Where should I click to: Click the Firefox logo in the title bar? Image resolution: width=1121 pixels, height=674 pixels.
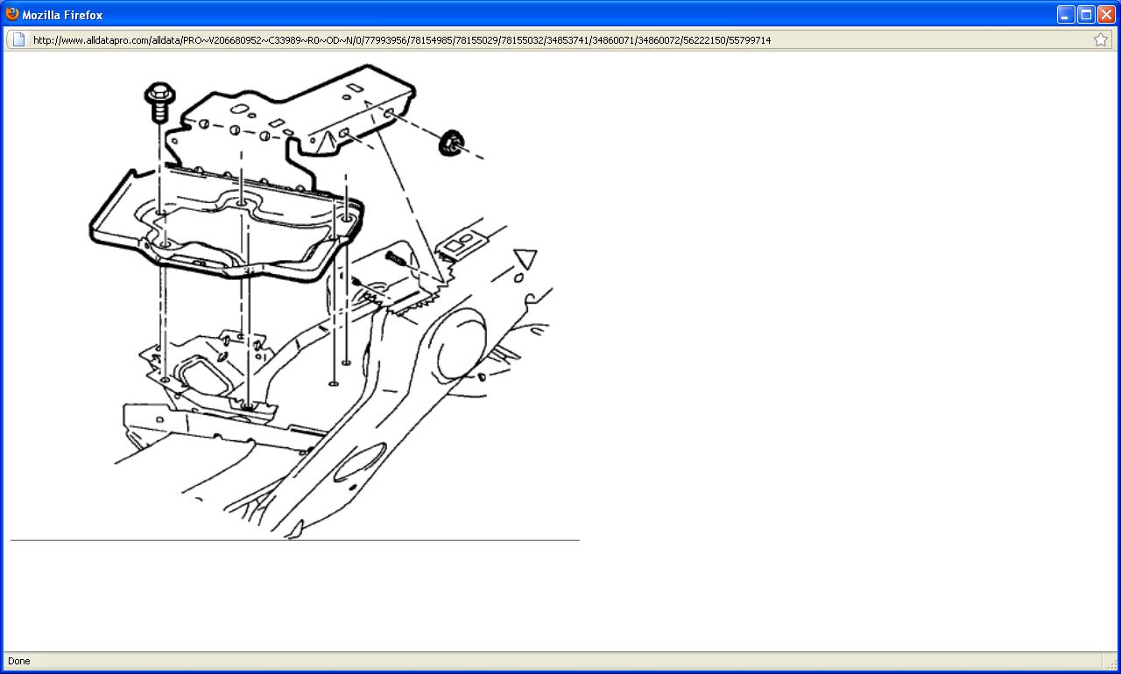[12, 14]
